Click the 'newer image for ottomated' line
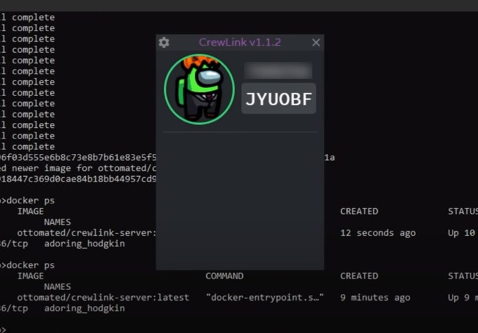Viewport: 478px width, 333px height. pos(78,168)
